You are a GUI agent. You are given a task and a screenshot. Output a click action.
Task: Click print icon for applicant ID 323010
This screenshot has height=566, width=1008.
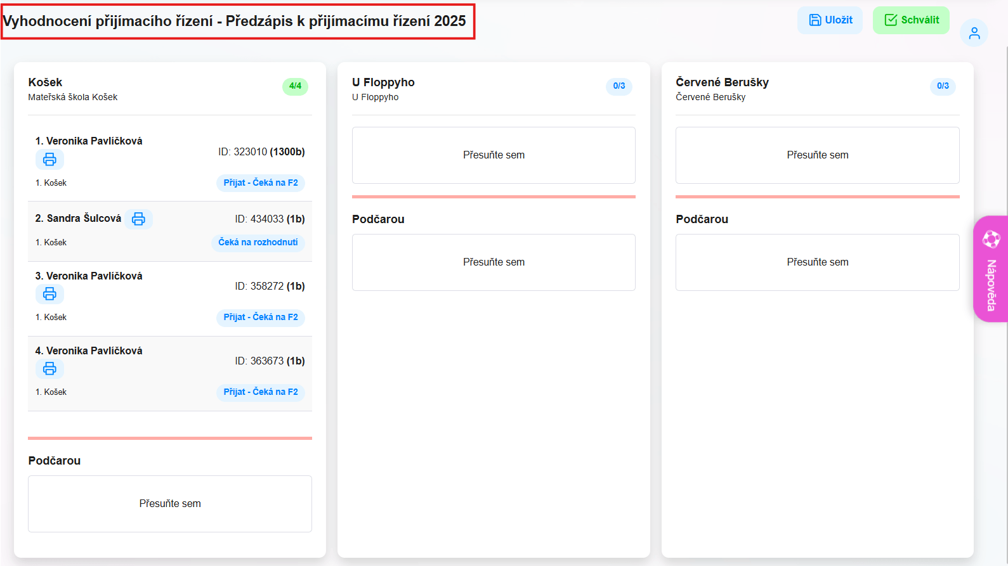click(49, 160)
